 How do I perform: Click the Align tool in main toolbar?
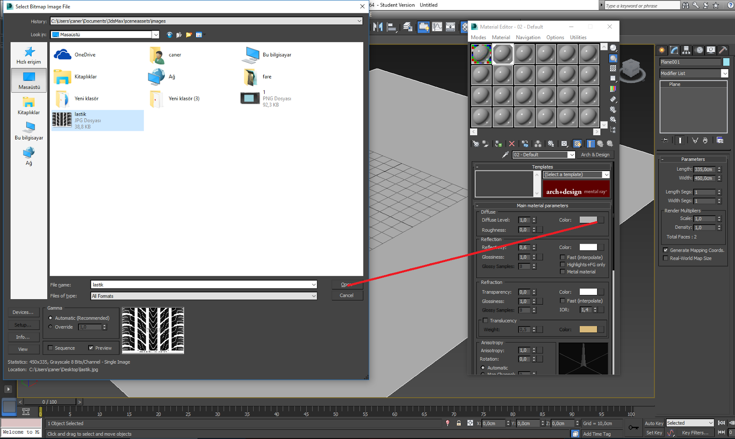coord(391,27)
